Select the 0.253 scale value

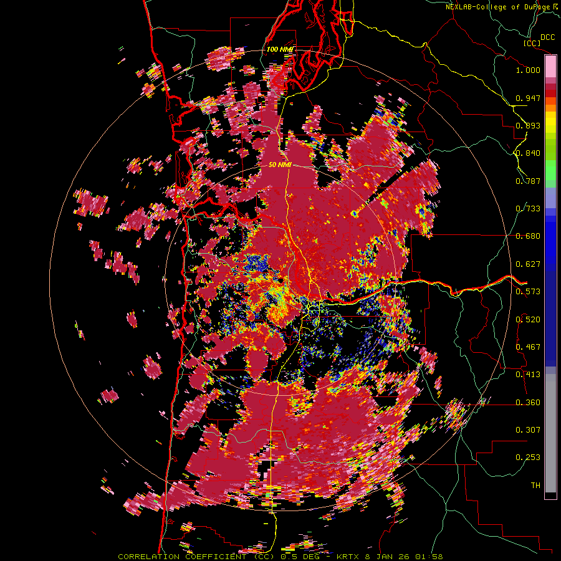click(528, 458)
